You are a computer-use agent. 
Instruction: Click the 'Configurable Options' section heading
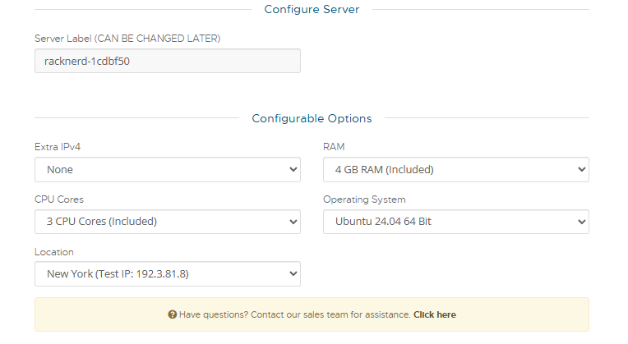click(312, 118)
